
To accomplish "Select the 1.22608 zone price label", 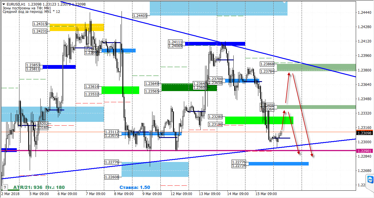I will pos(112,177).
